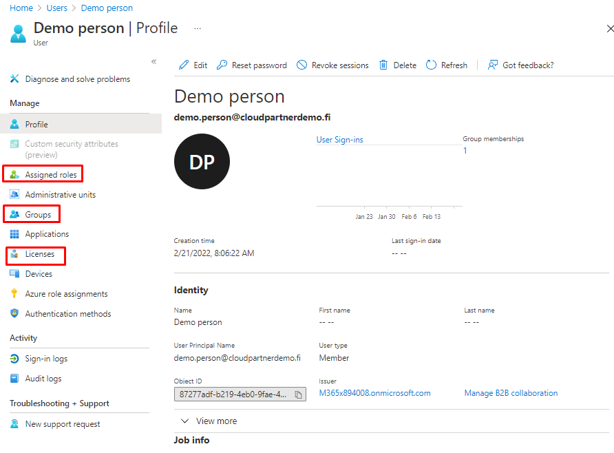Click the Edit button label
Viewport: 614px width, 453px height.
pyautogui.click(x=200, y=65)
